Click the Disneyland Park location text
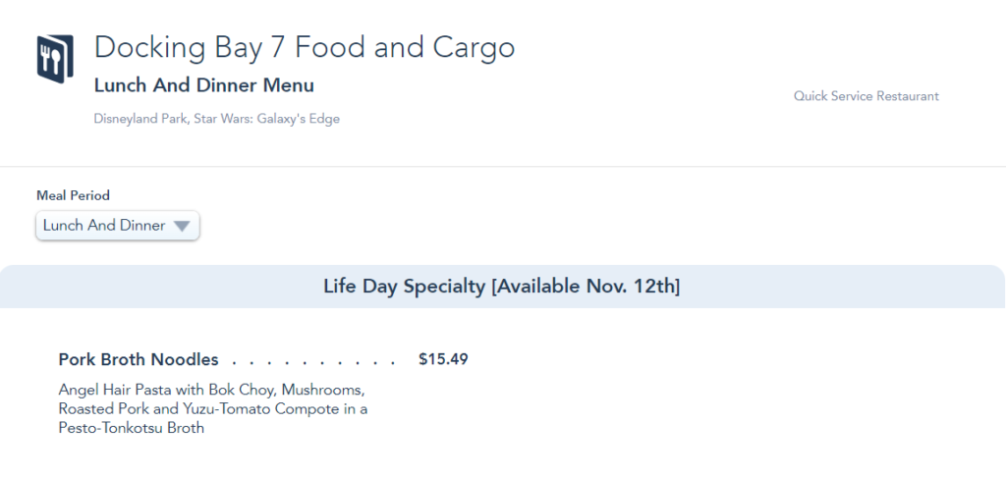Screen dimensions: 1006x477 click(x=140, y=120)
